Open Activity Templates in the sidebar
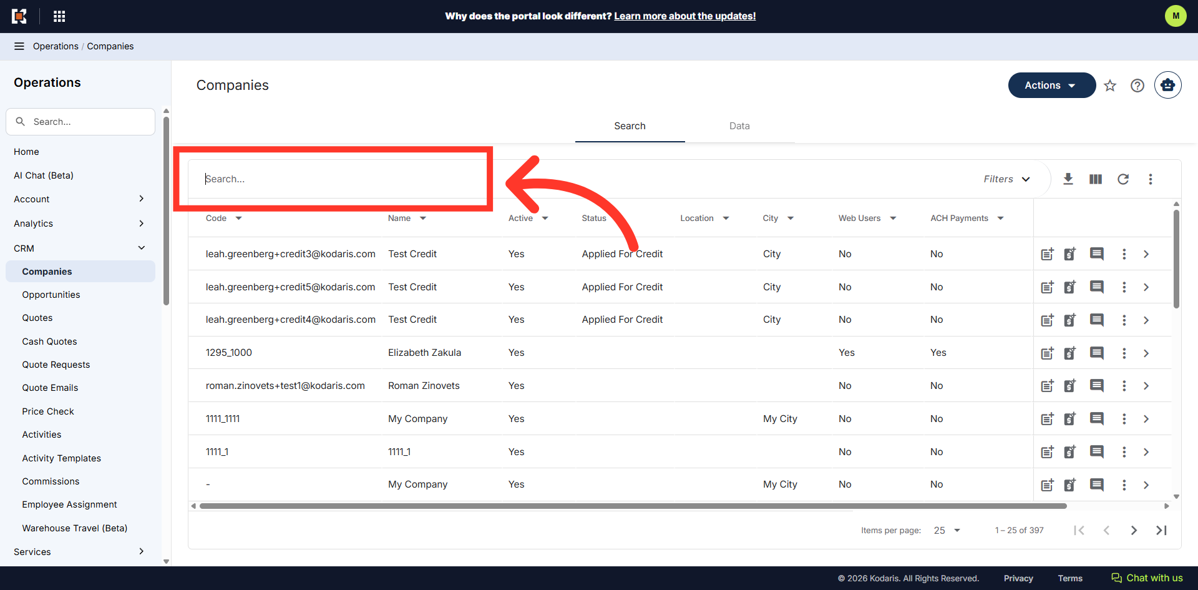The width and height of the screenshot is (1198, 590). coord(61,458)
